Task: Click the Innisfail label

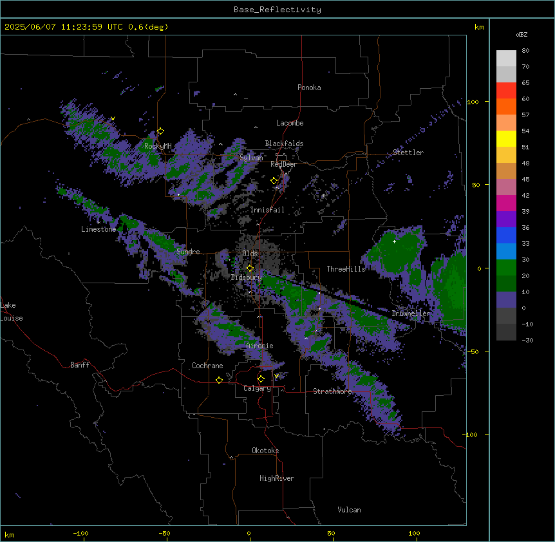Action: point(267,210)
